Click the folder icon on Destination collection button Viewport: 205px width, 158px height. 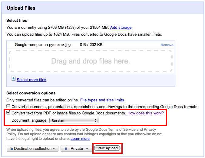(12, 148)
